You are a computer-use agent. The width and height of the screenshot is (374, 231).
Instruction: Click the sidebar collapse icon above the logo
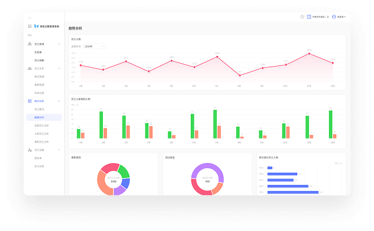(30, 18)
